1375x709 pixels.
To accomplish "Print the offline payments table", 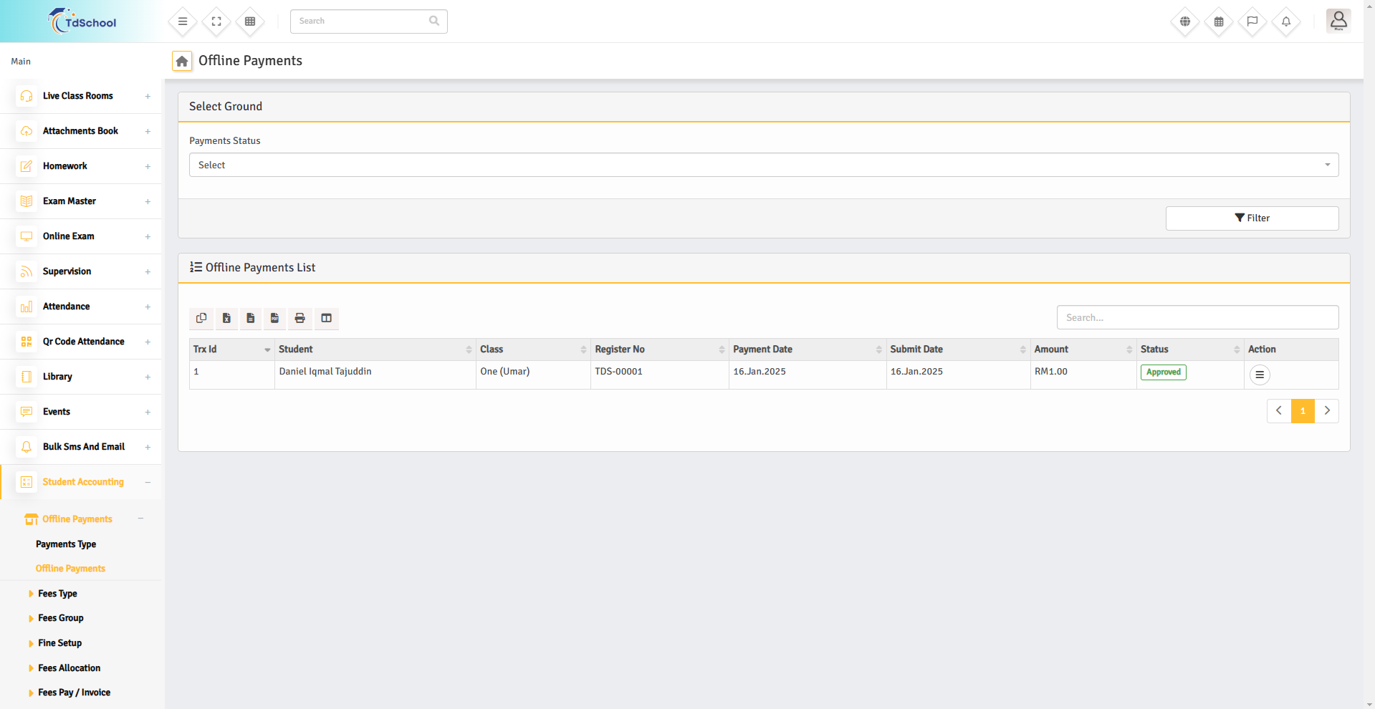I will click(300, 318).
